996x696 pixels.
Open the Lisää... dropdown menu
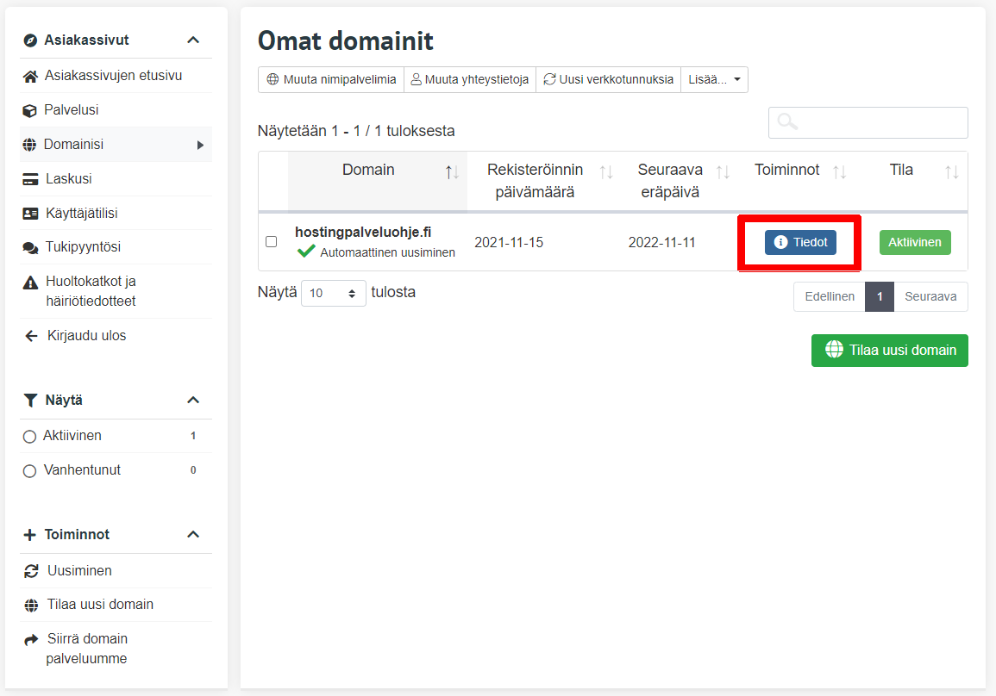714,79
